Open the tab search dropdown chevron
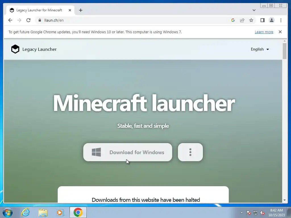Viewport: 291px width, 218px height. (x=254, y=10)
